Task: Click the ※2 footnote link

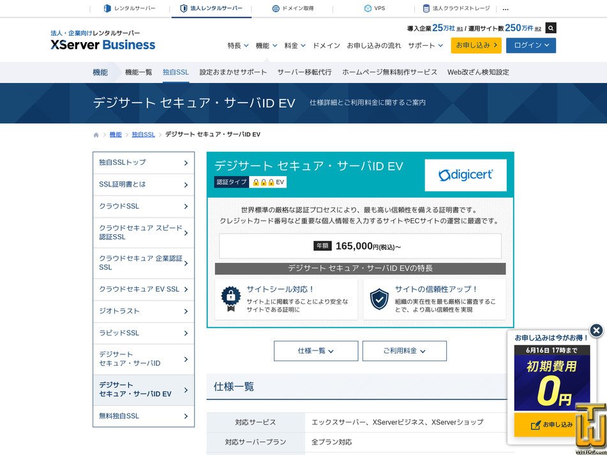Action: [x=537, y=29]
